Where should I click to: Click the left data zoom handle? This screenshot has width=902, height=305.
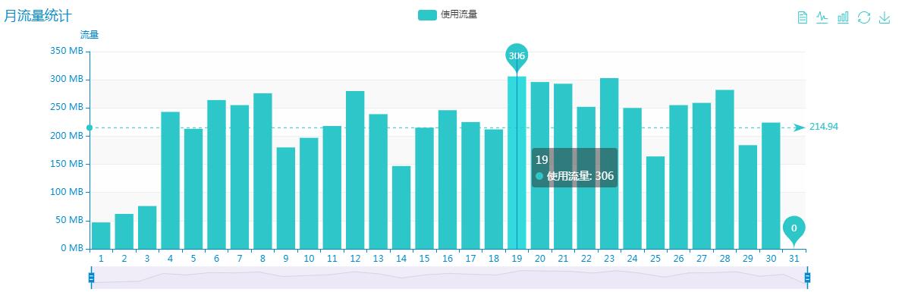pos(91,278)
